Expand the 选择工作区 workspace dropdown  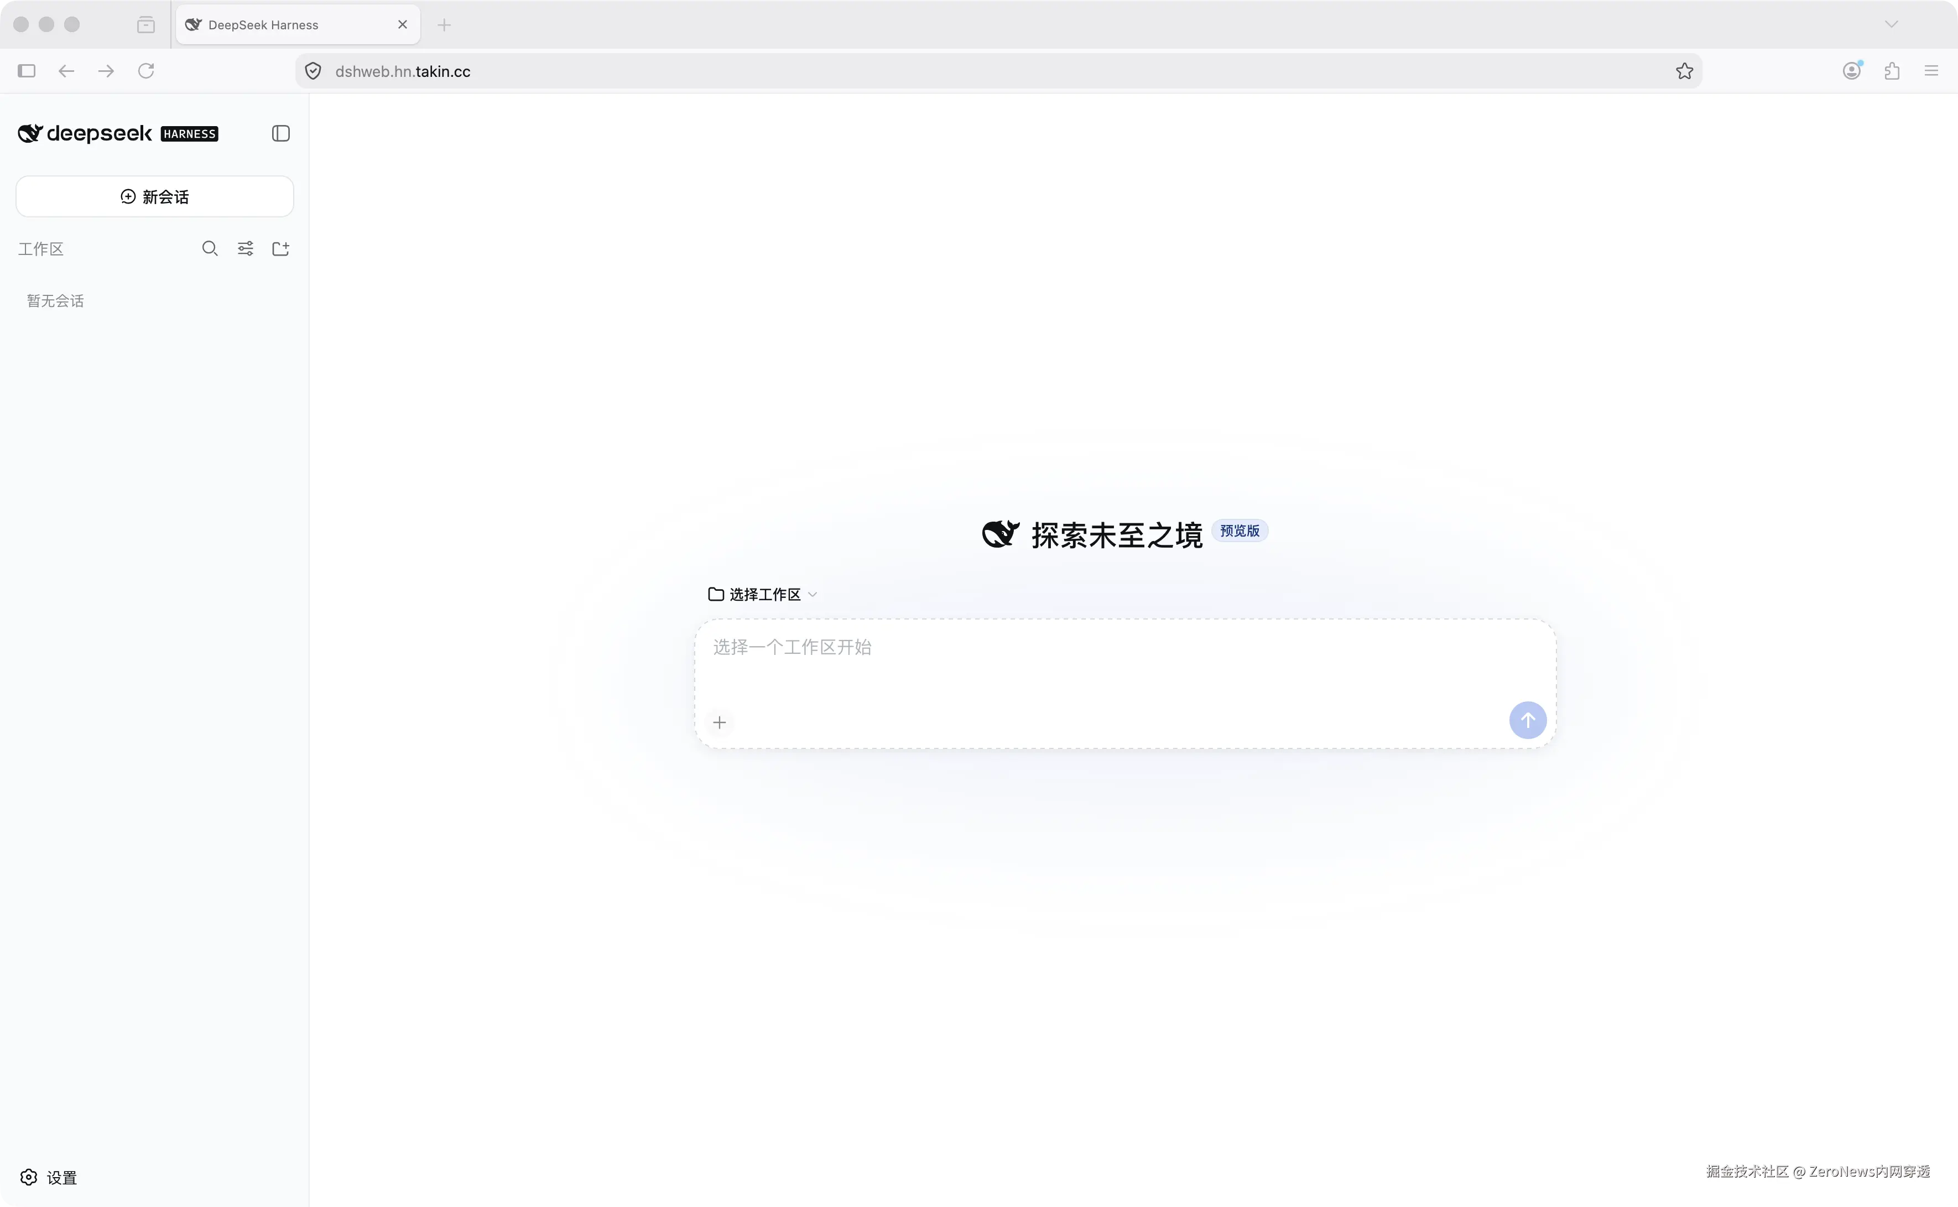coord(763,595)
